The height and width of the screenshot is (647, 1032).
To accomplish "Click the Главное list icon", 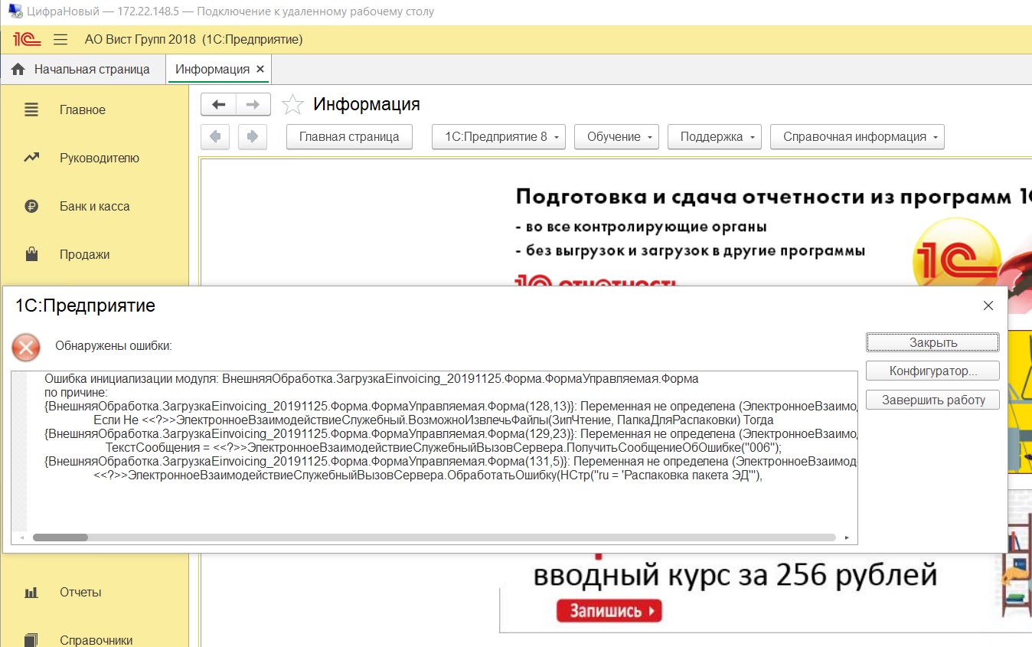I will click(x=31, y=109).
